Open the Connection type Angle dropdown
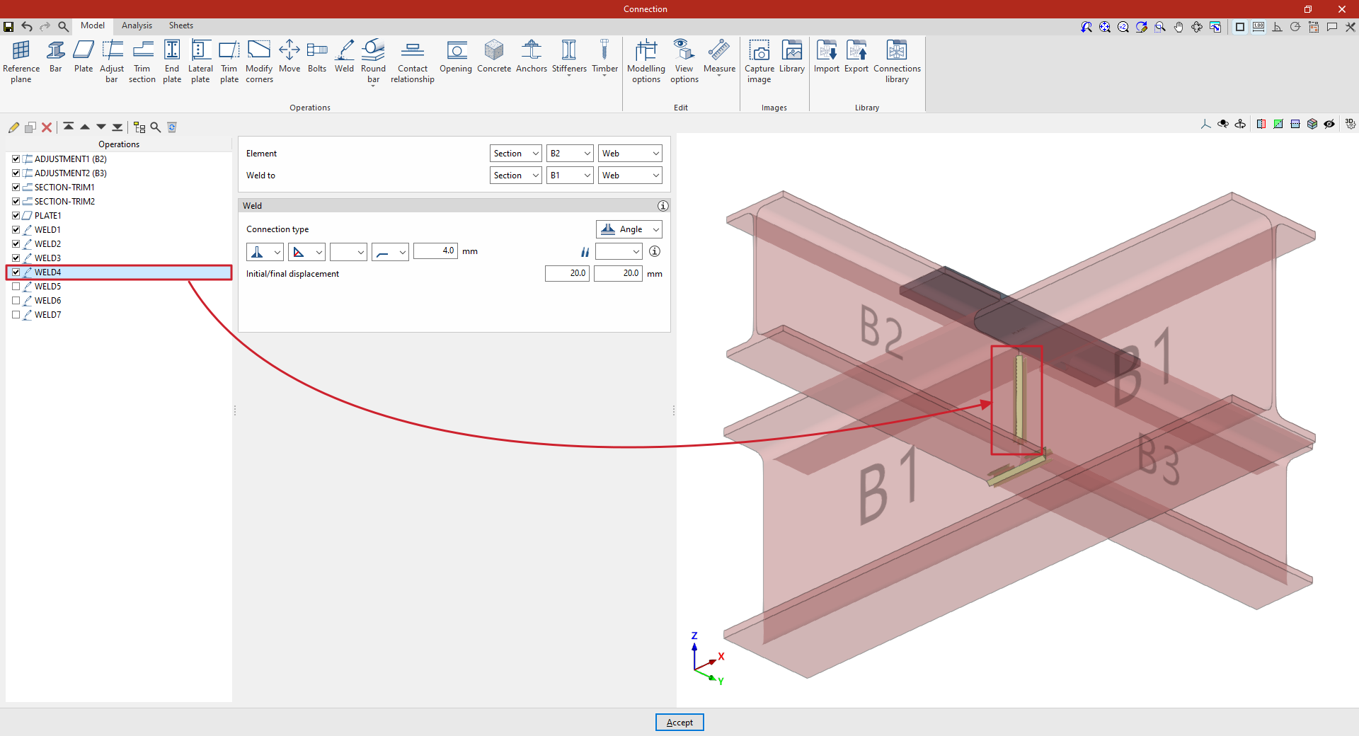 click(629, 229)
